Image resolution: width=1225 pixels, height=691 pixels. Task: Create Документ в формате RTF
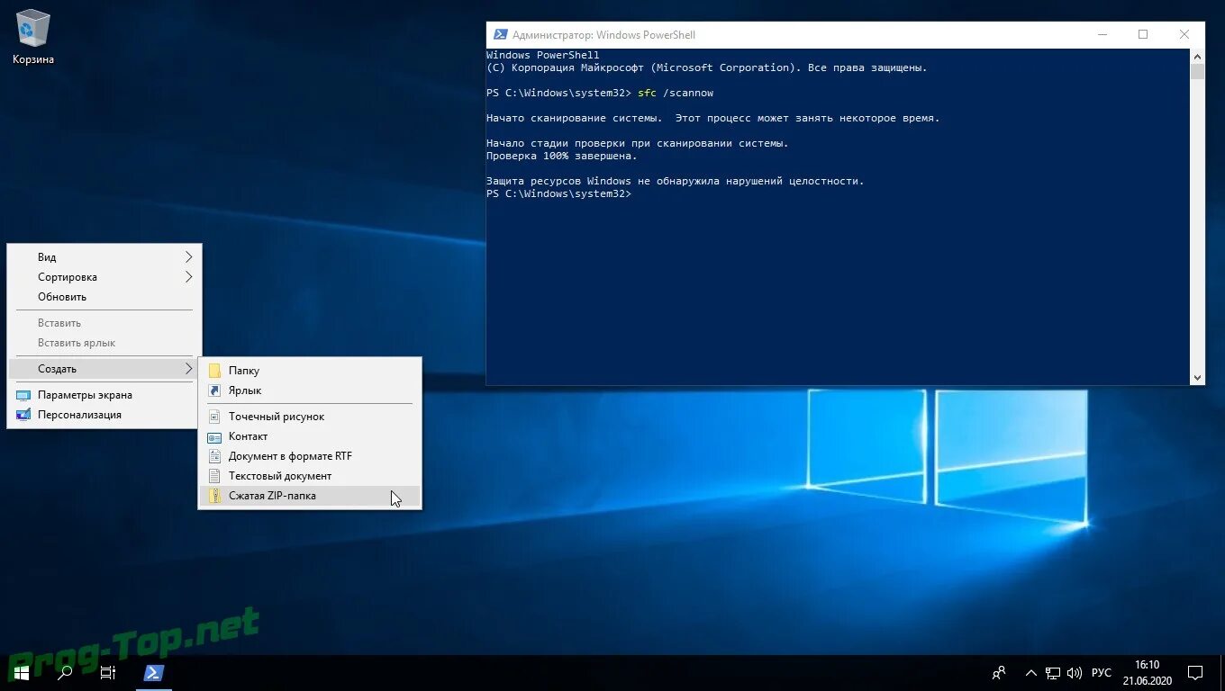coord(310,456)
